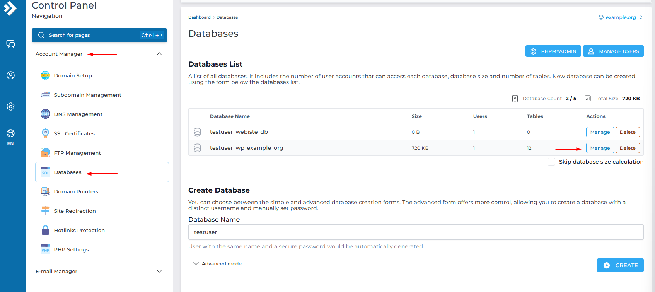
Task: Open the settings gear icon in sidebar
Action: coord(10,106)
